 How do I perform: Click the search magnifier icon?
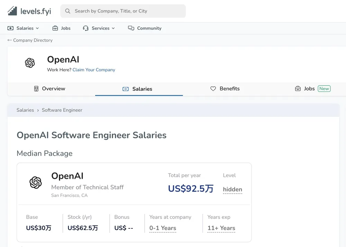[68, 11]
